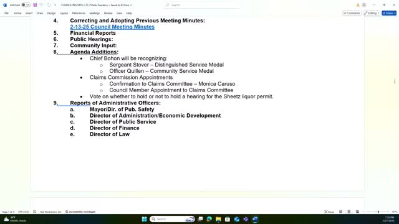Click the page number indicator in status bar
This screenshot has height=224, width=399.
click(x=8, y=212)
